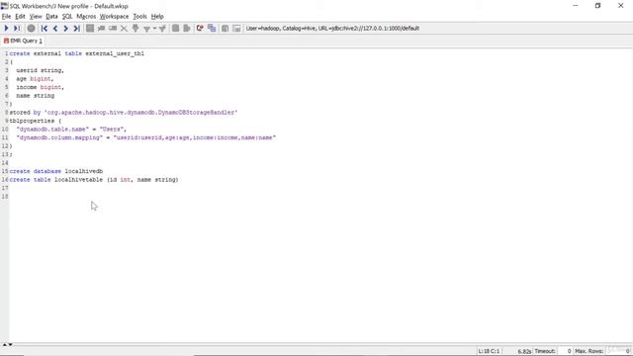This screenshot has width=633, height=356.
Task: Click the 'tblproperties (' line
Action: pos(36,121)
